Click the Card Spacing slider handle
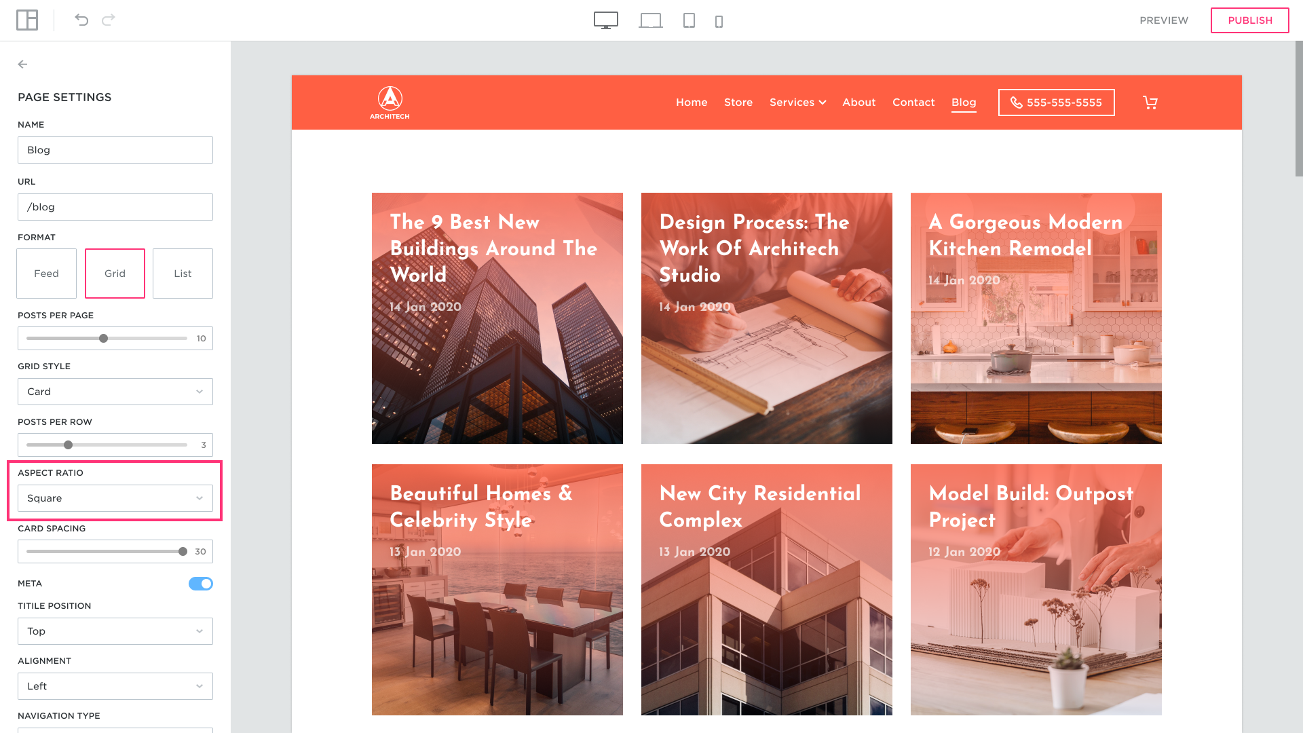The width and height of the screenshot is (1303, 733). 183,552
